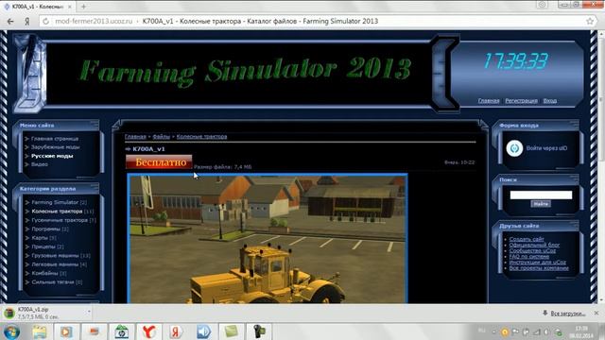Show hidden tray icons arrow
Viewport: 605px width, 340px height.
click(493, 331)
